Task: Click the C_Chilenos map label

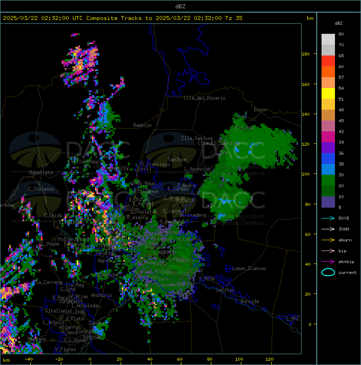Action: (x=41, y=189)
